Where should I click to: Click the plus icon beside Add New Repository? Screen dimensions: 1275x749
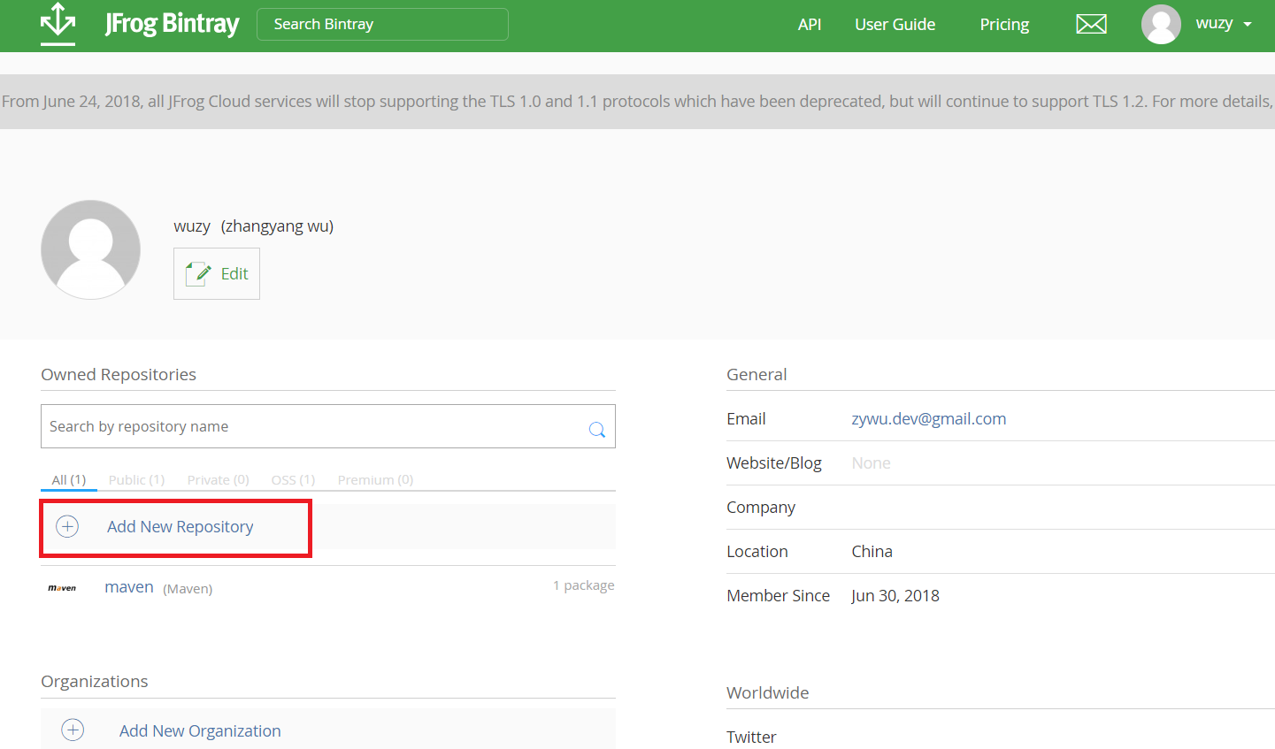pos(67,527)
